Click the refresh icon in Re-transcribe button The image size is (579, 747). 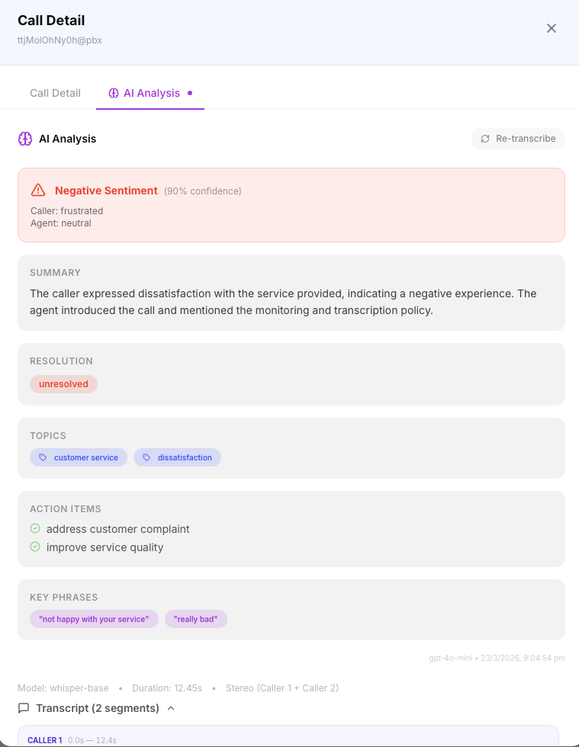pyautogui.click(x=485, y=139)
